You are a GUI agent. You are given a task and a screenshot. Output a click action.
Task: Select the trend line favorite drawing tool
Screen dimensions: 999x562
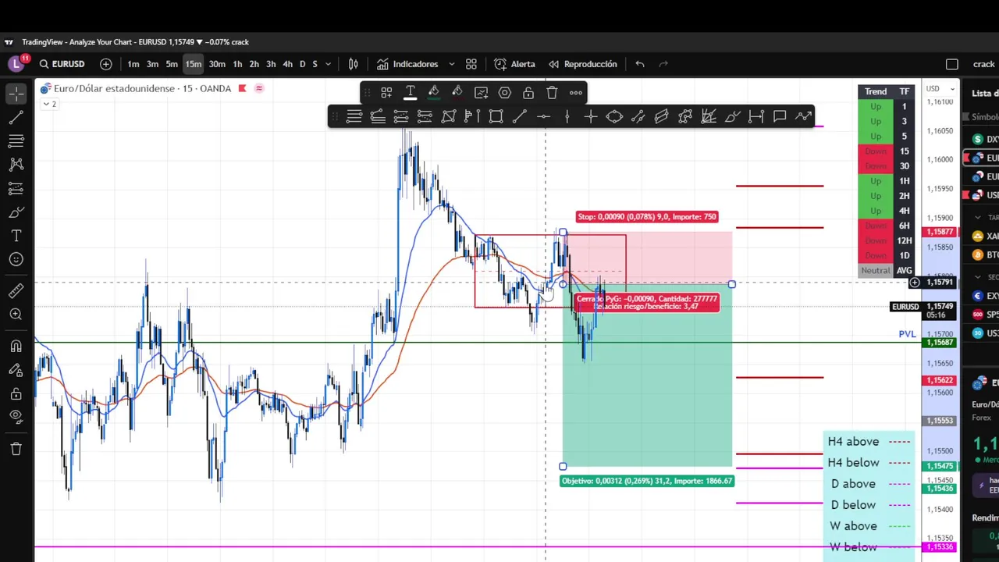point(519,117)
